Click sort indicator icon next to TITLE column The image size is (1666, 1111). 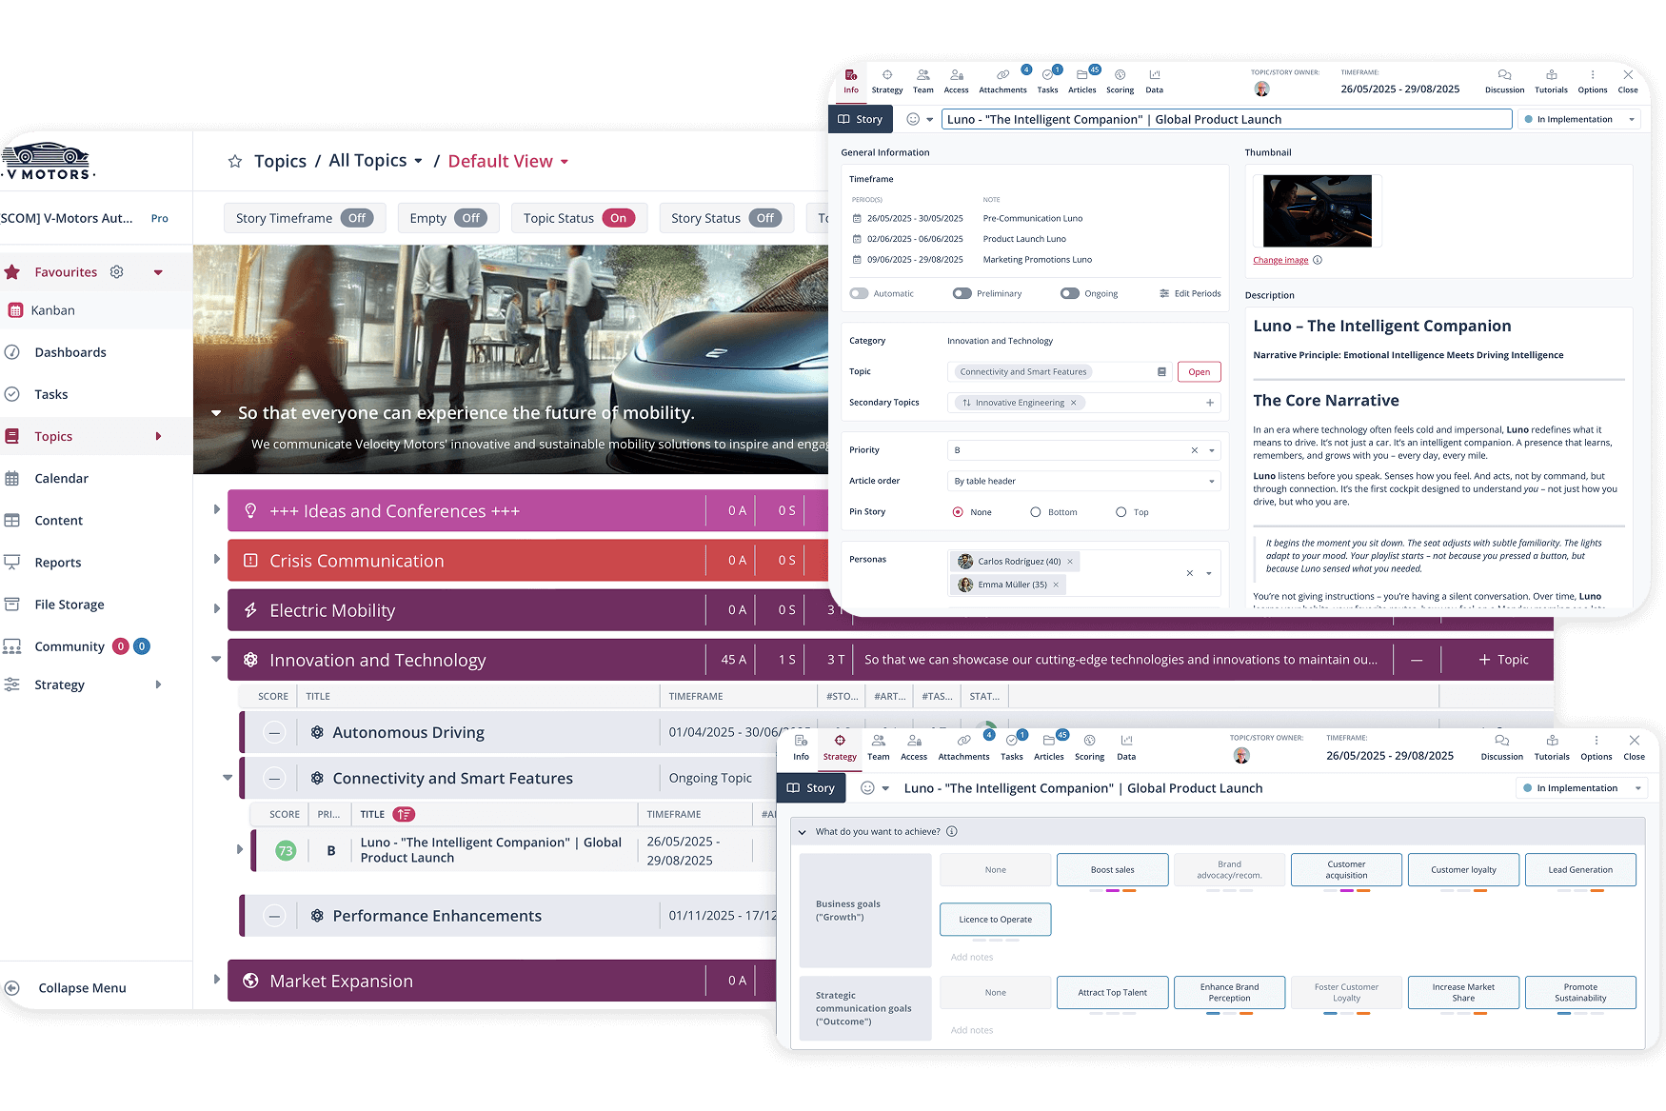tap(404, 815)
